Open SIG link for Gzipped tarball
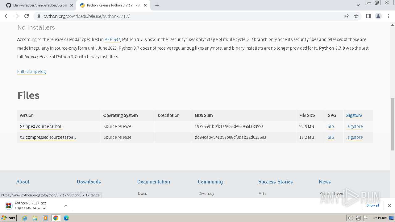The height and width of the screenshot is (222, 395). (331, 126)
